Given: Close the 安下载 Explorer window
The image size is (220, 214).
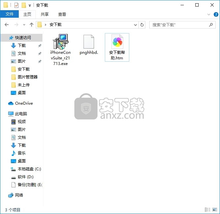Looking at the screenshot, I should 212,5.
